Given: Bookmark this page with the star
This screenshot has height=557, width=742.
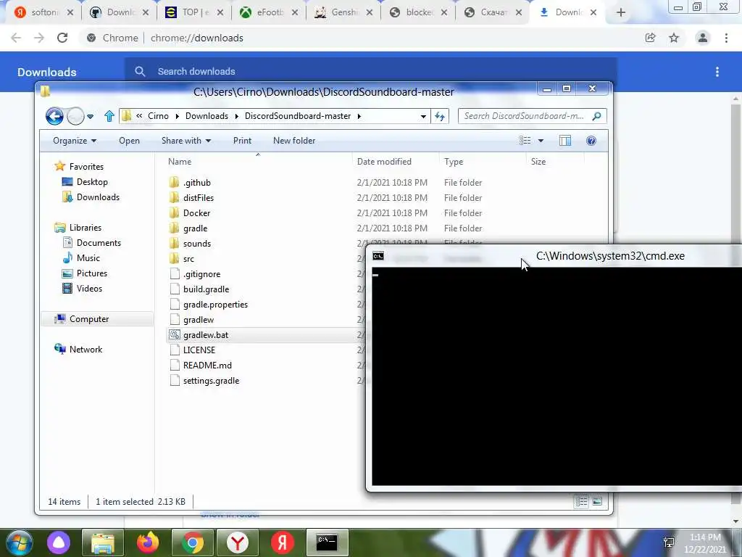Looking at the screenshot, I should click(x=674, y=38).
